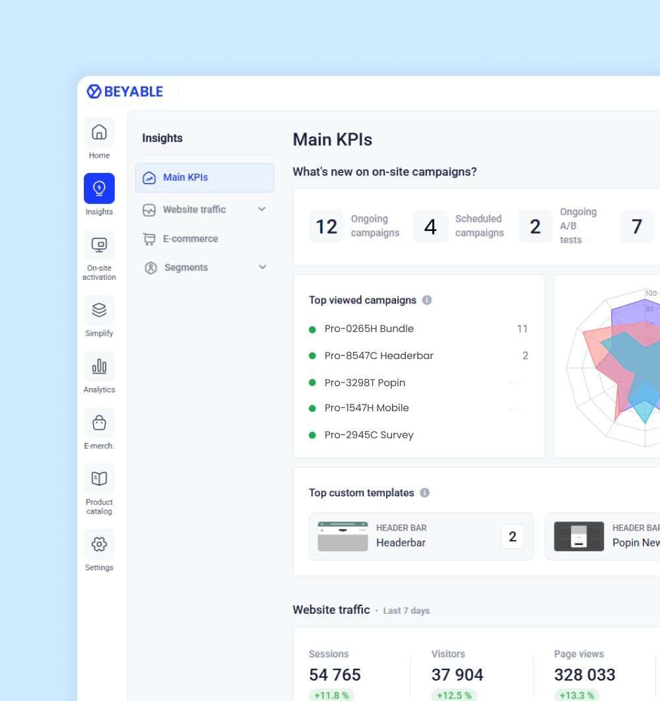
Task: Open the Simplify layers icon
Action: pyautogui.click(x=99, y=310)
